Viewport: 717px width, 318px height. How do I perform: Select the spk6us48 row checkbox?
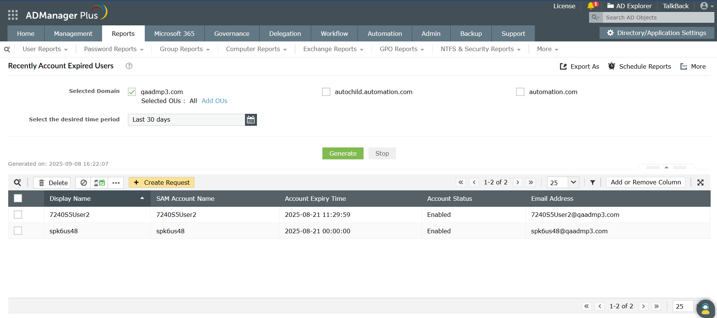(18, 231)
